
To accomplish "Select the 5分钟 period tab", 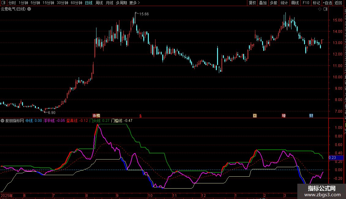I will click(35, 3).
